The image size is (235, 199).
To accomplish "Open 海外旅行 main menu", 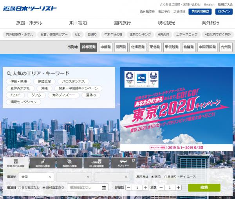I will coord(211,23).
